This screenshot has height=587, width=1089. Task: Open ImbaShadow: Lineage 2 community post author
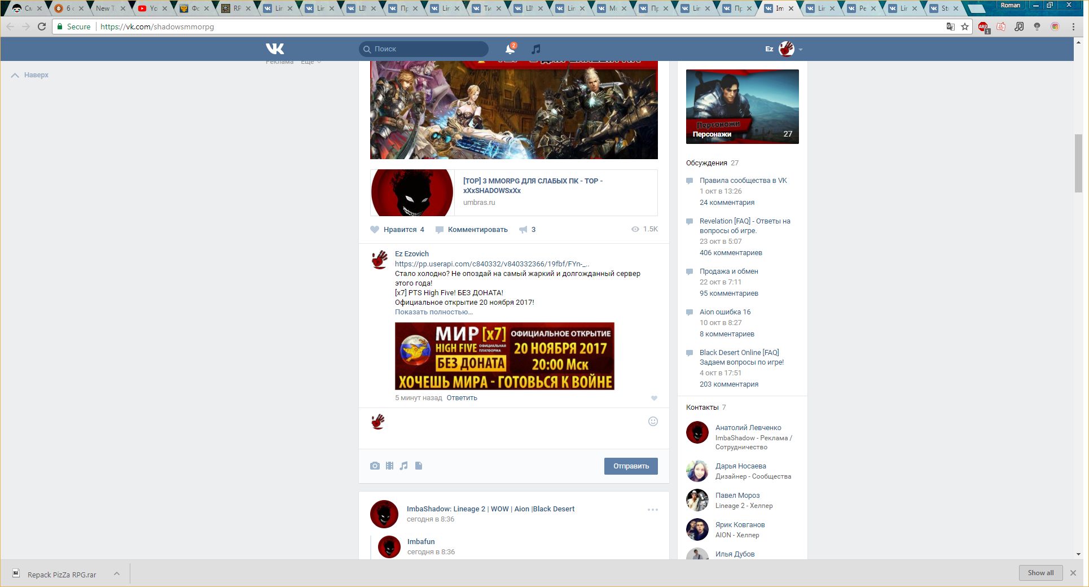(x=490, y=509)
